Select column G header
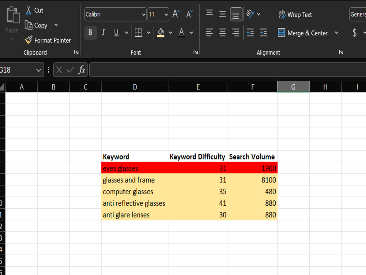The width and height of the screenshot is (366, 275). 294,87
